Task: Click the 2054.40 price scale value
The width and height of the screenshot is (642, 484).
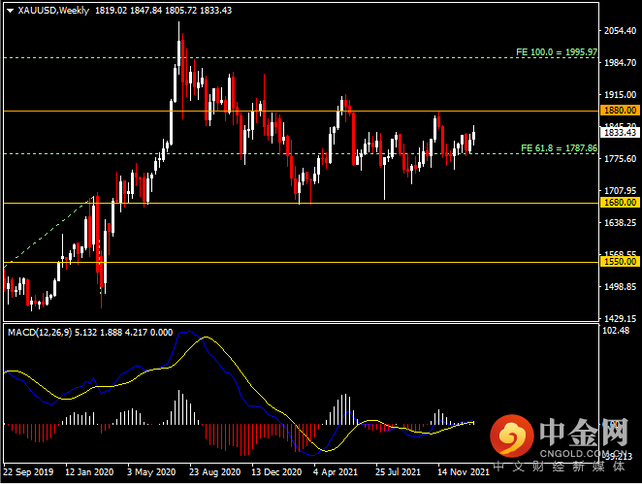Action: tap(621, 31)
